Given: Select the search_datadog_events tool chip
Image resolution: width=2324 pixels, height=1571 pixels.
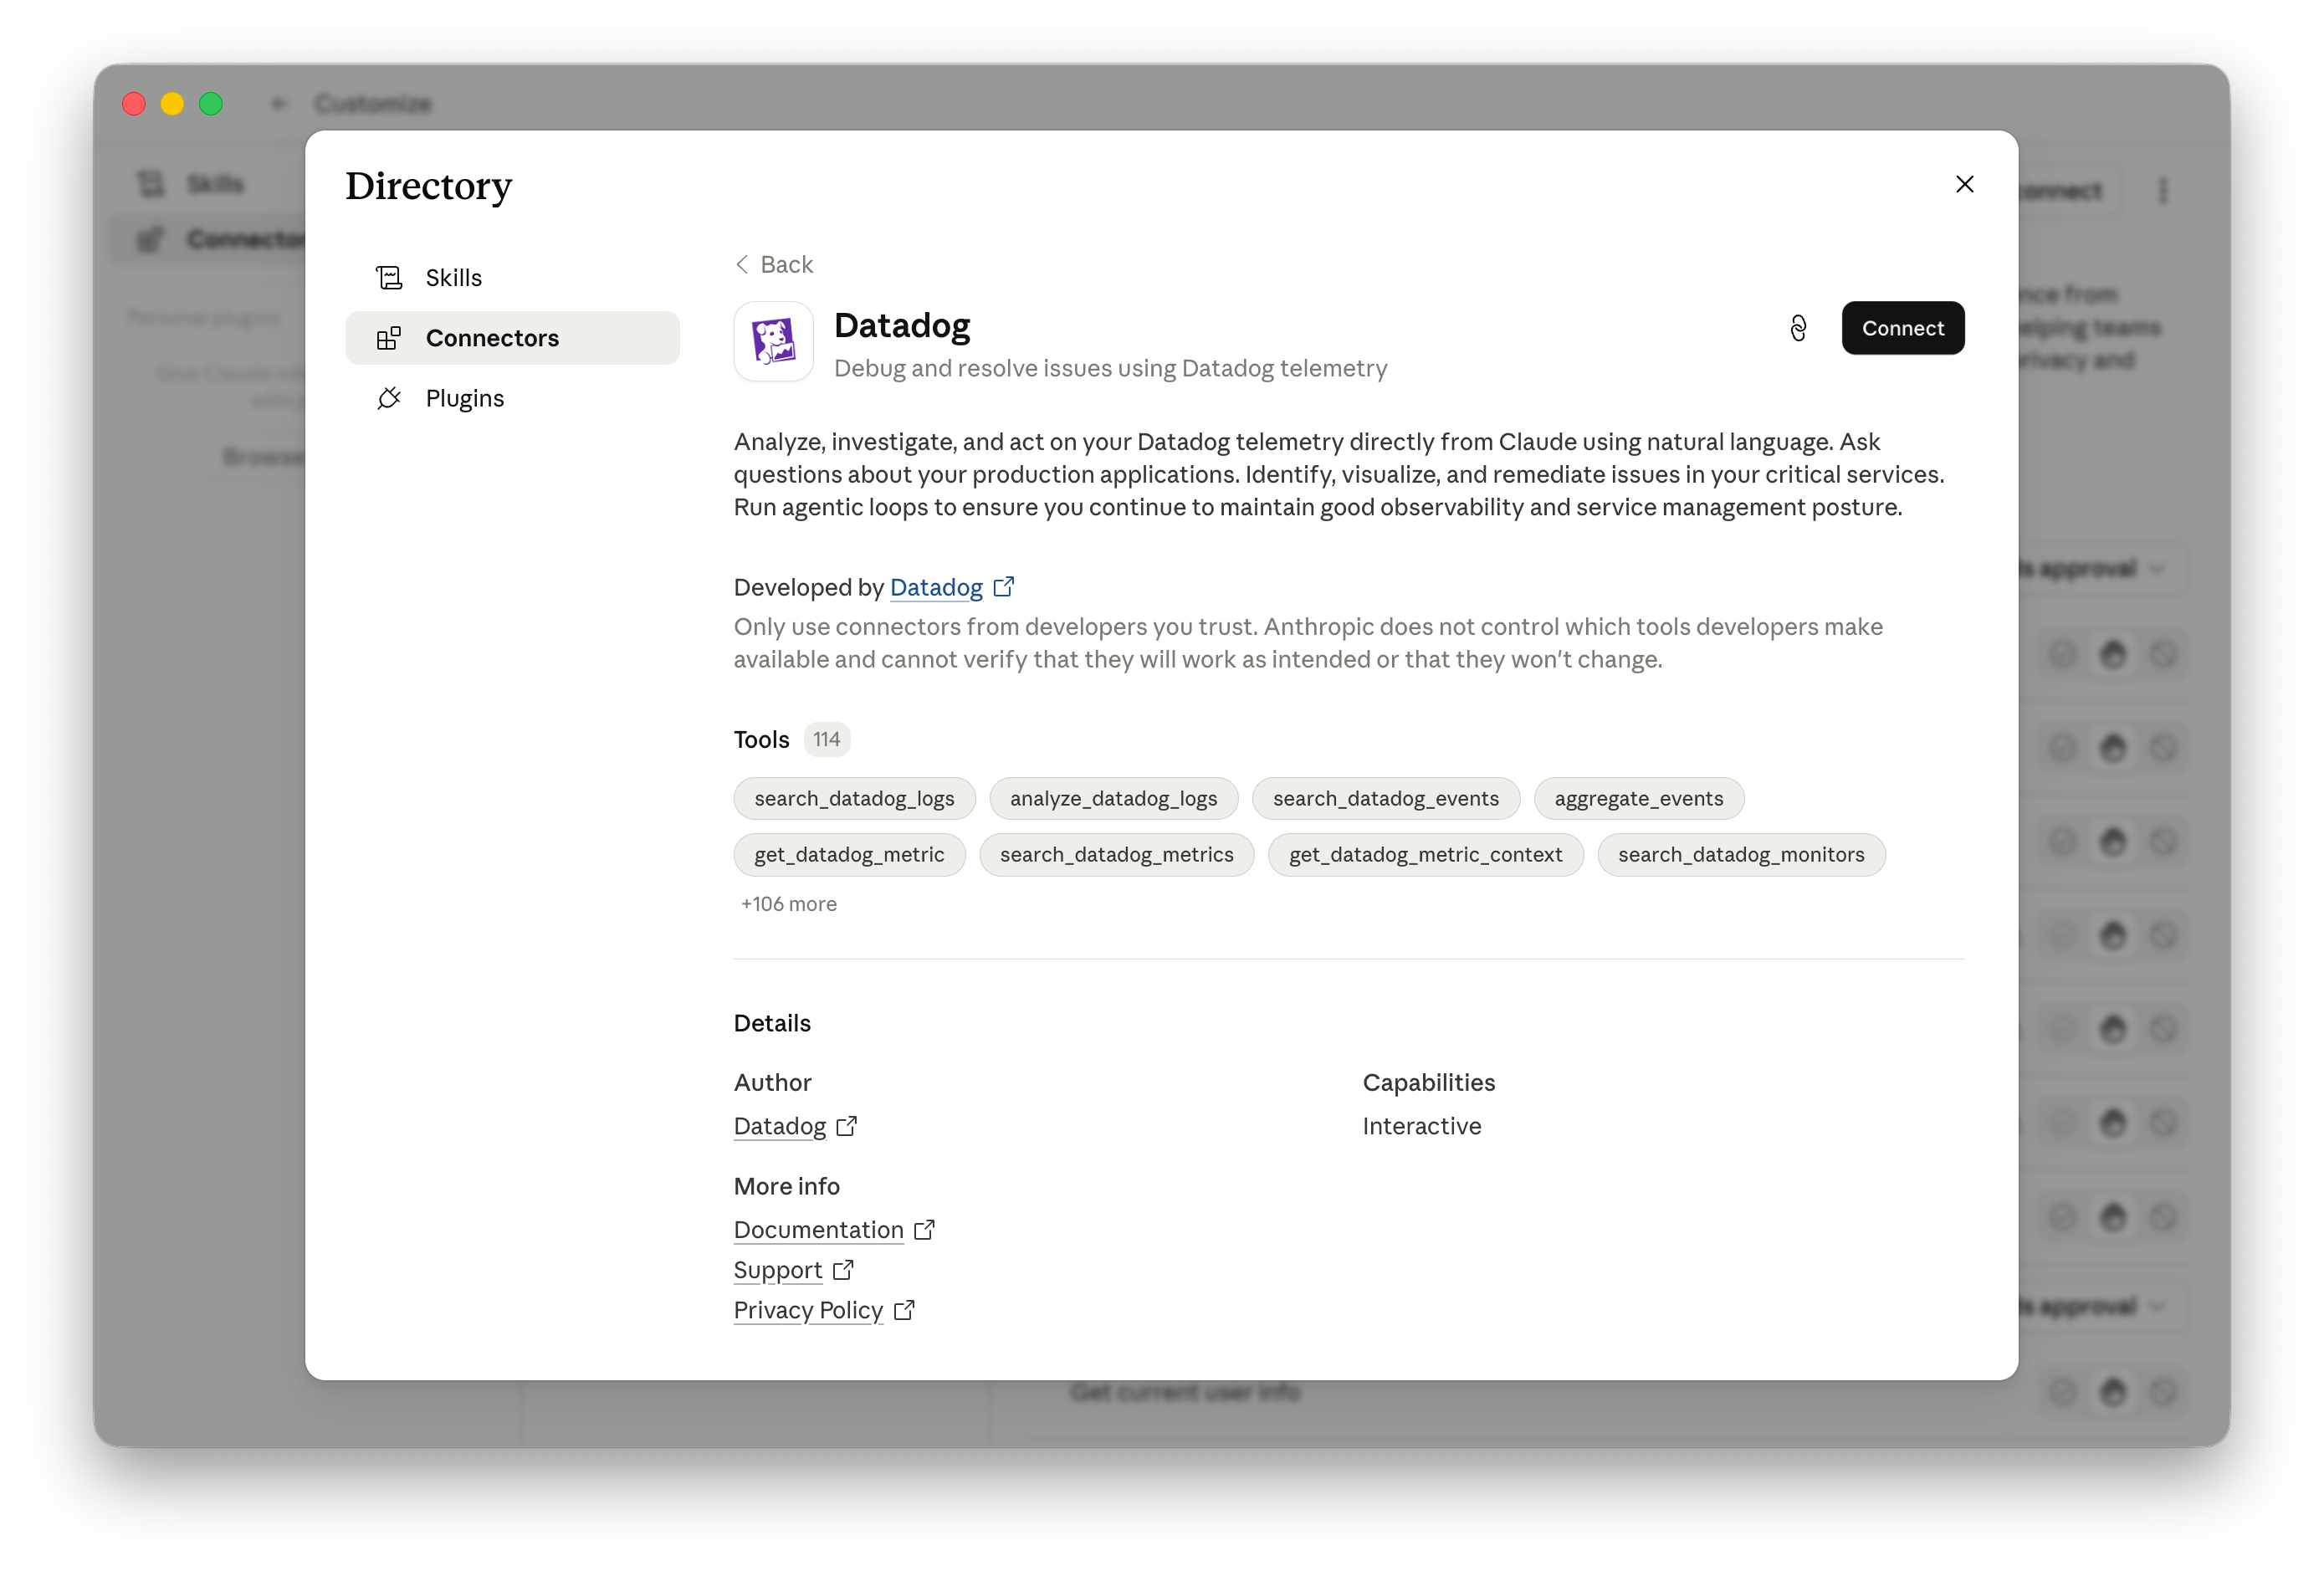Looking at the screenshot, I should coord(1385,798).
